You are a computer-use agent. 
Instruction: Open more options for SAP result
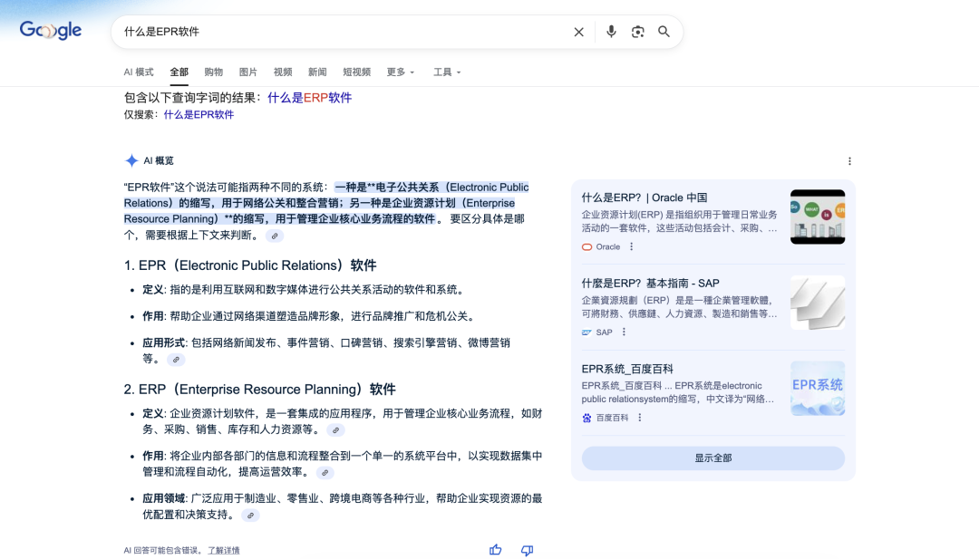pyautogui.click(x=624, y=333)
